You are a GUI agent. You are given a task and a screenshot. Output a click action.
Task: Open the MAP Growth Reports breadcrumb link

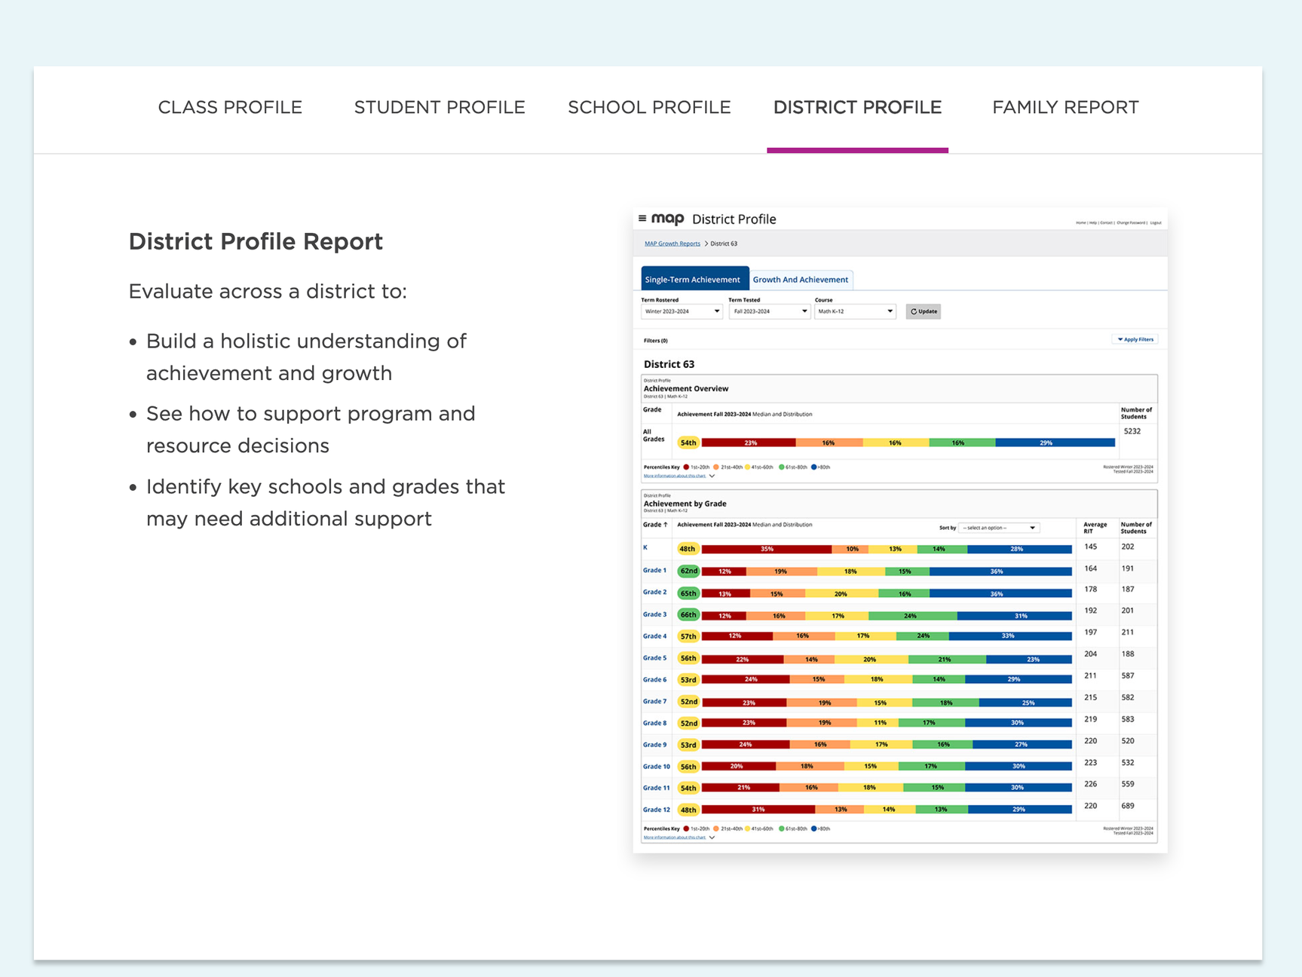[x=672, y=243]
